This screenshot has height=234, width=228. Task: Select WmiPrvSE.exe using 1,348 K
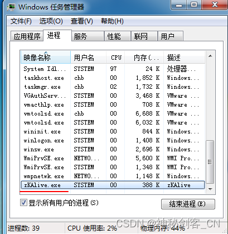coord(113,167)
